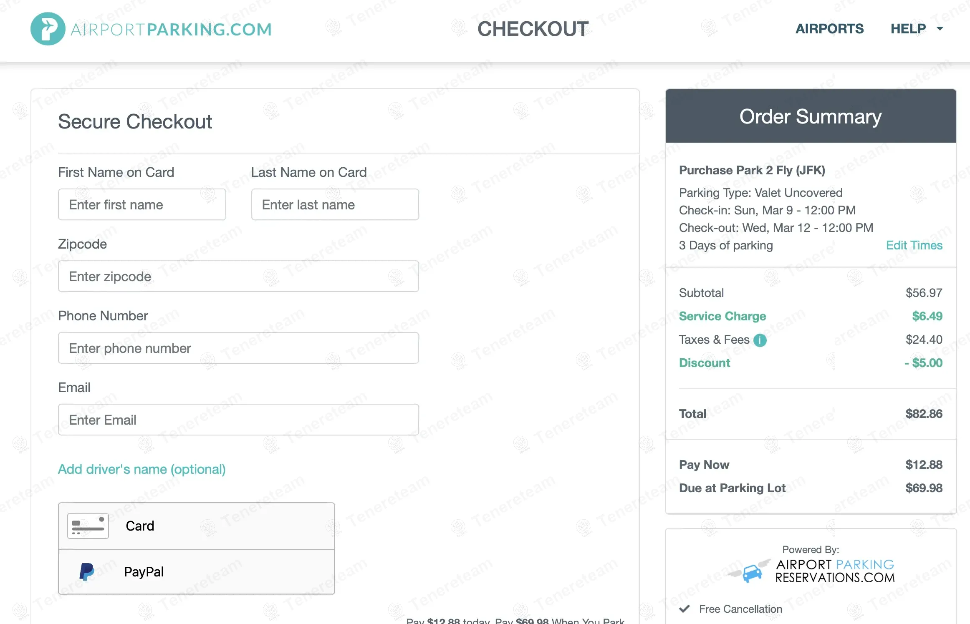Click the Taxes & Fees info icon
This screenshot has height=624, width=970.
[x=760, y=340]
